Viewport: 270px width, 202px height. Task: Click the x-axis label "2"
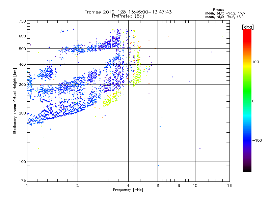pyautogui.click(x=78, y=186)
